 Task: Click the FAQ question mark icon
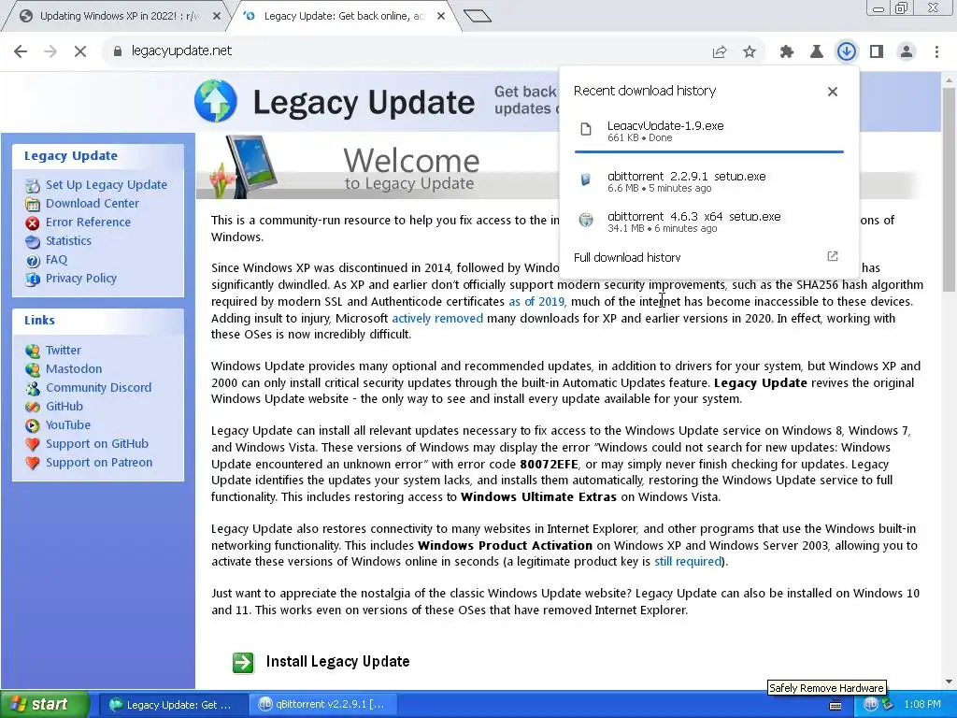(x=33, y=261)
